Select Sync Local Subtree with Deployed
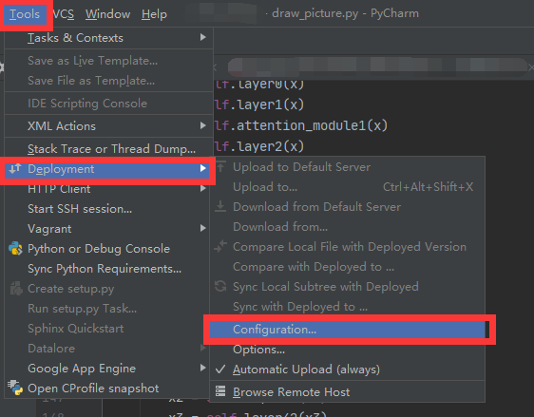 pos(348,287)
